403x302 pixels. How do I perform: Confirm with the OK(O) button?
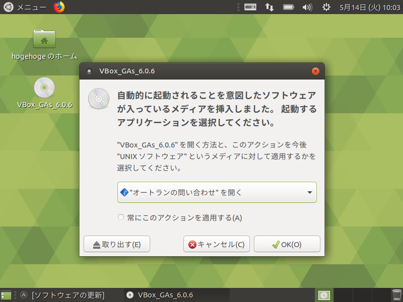point(287,244)
